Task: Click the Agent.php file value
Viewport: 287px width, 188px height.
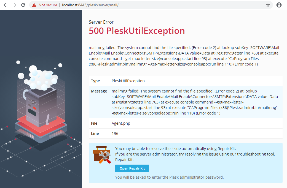Action: [121, 123]
